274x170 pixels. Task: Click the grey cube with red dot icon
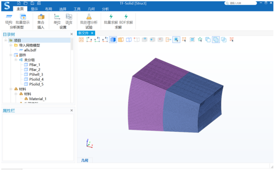(137, 40)
